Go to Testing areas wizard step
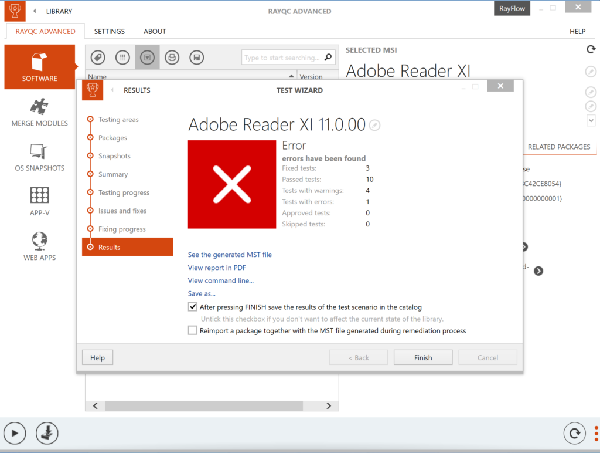 pos(118,120)
